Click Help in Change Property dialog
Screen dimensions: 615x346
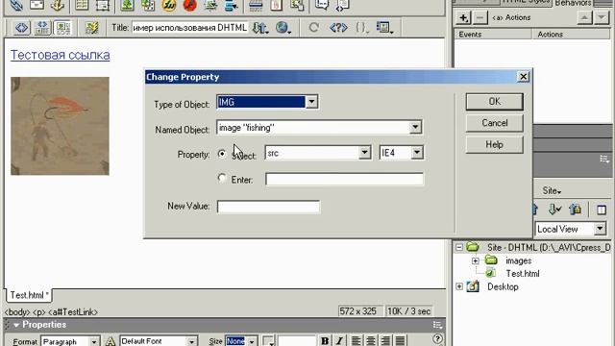(x=494, y=145)
